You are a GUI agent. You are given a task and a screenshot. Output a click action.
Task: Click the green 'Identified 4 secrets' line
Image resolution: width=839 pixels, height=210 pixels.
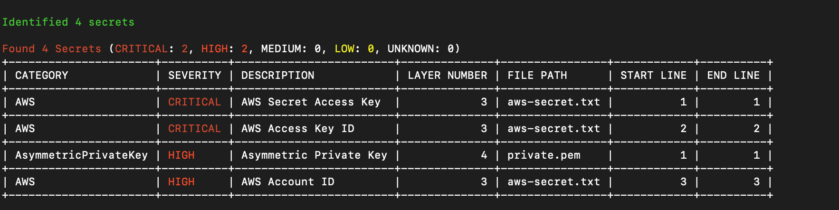68,22
